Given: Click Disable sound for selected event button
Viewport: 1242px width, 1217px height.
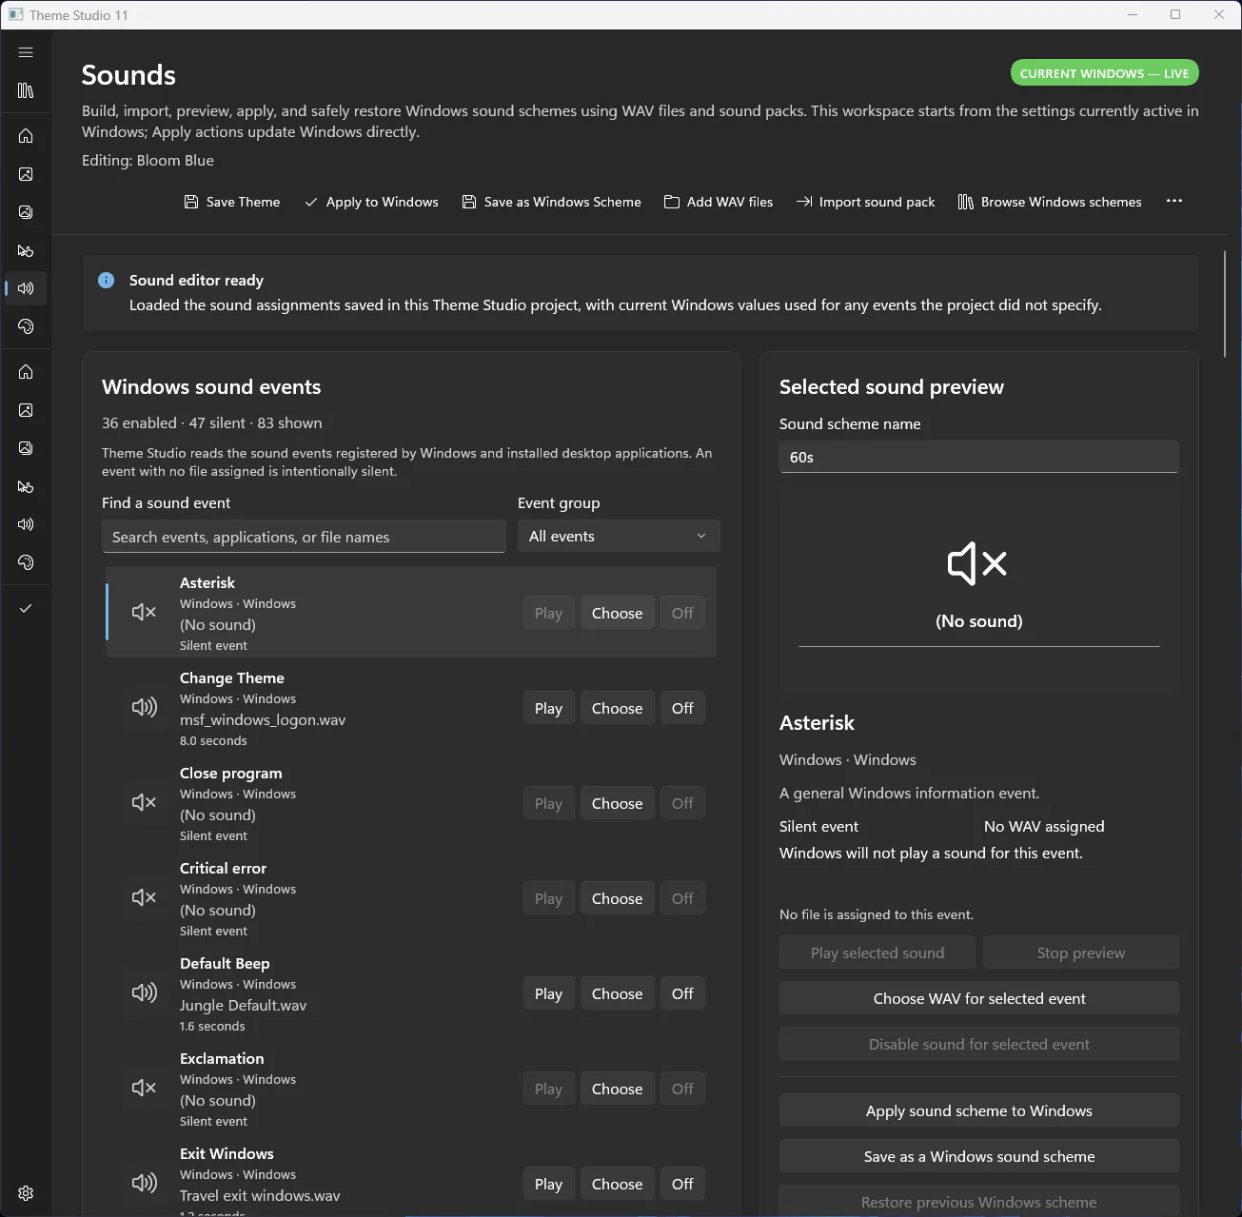Looking at the screenshot, I should [x=978, y=1044].
